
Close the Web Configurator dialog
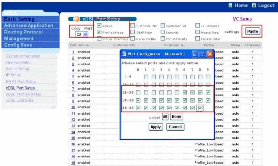point(209,54)
